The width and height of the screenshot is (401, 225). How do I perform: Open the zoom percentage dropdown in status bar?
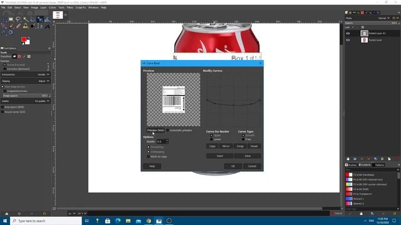(x=82, y=214)
